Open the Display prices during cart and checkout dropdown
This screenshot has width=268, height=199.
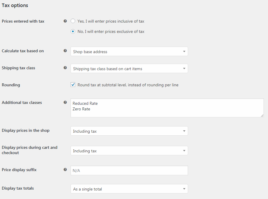[x=129, y=151]
